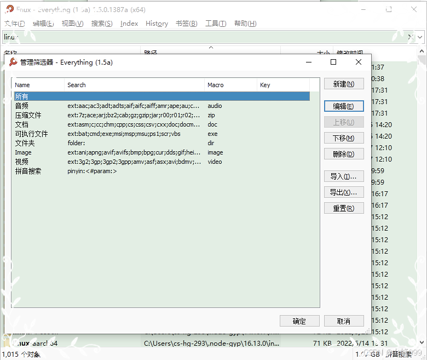Open the History menu
Screen dimensions: 427x360
pos(157,24)
